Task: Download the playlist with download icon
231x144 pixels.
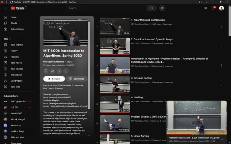Action: [59, 71]
